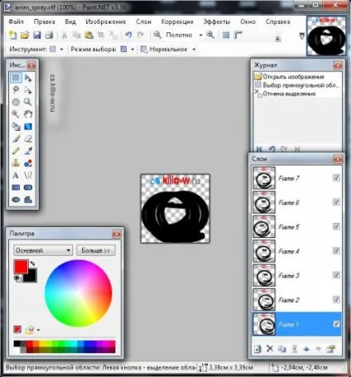The image size is (351, 377).
Task: Select the Ellipse Select tool
Action: tap(16, 102)
